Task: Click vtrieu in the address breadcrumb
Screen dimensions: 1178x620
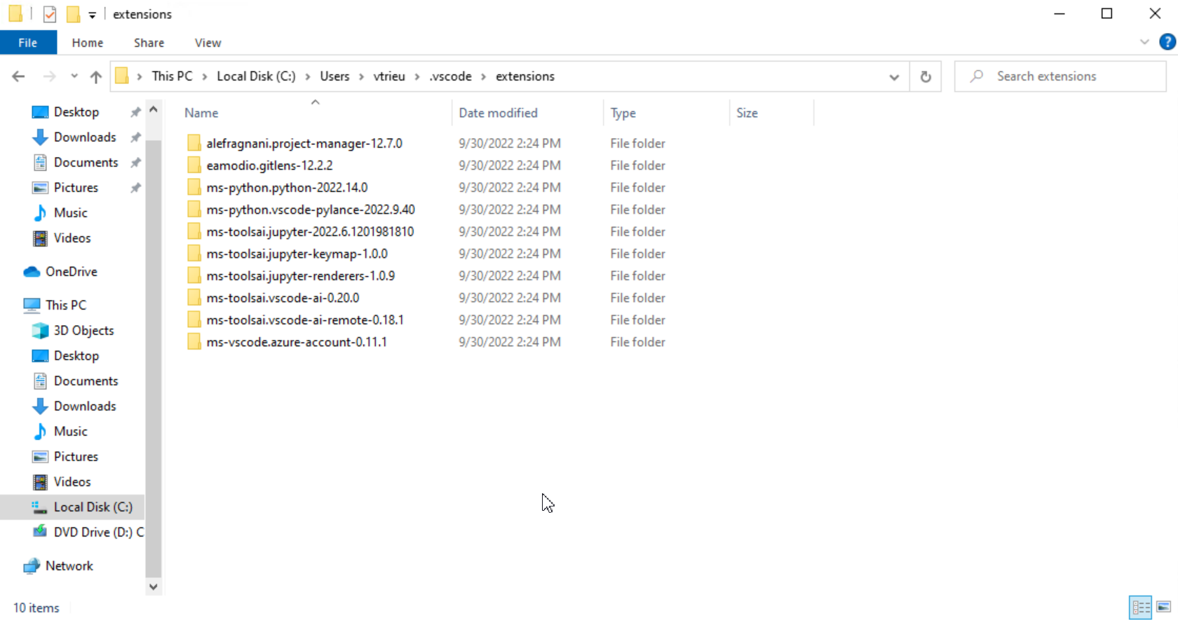Action: click(389, 76)
